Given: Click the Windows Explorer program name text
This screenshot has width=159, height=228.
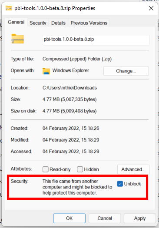Looking at the screenshot, I should tap(71, 70).
